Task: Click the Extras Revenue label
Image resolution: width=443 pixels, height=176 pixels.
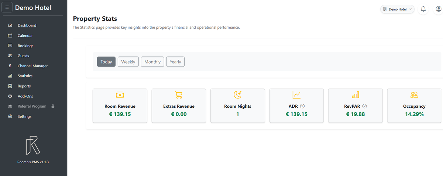Action: (x=179, y=106)
